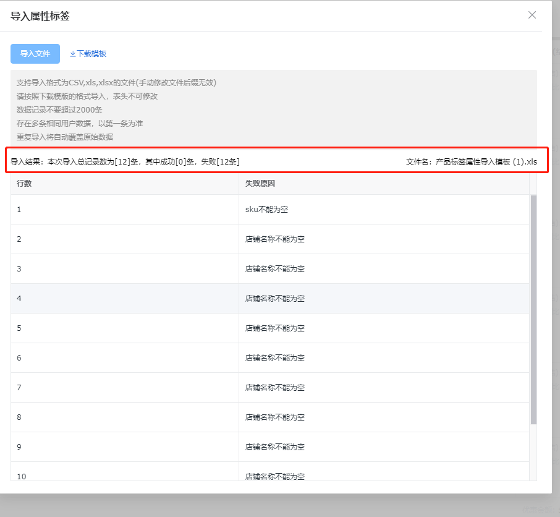Click the 失败原因 column header
Image resolution: width=560 pixels, height=517 pixels.
pos(260,183)
